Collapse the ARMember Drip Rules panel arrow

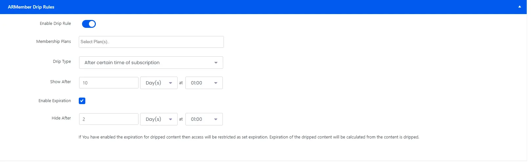pos(520,7)
